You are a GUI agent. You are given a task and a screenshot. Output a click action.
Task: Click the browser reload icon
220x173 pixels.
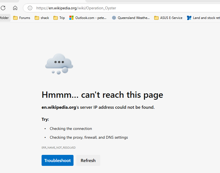(x=3, y=8)
